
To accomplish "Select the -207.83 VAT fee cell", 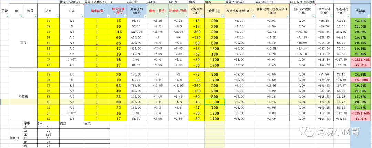I will (302, 32).
